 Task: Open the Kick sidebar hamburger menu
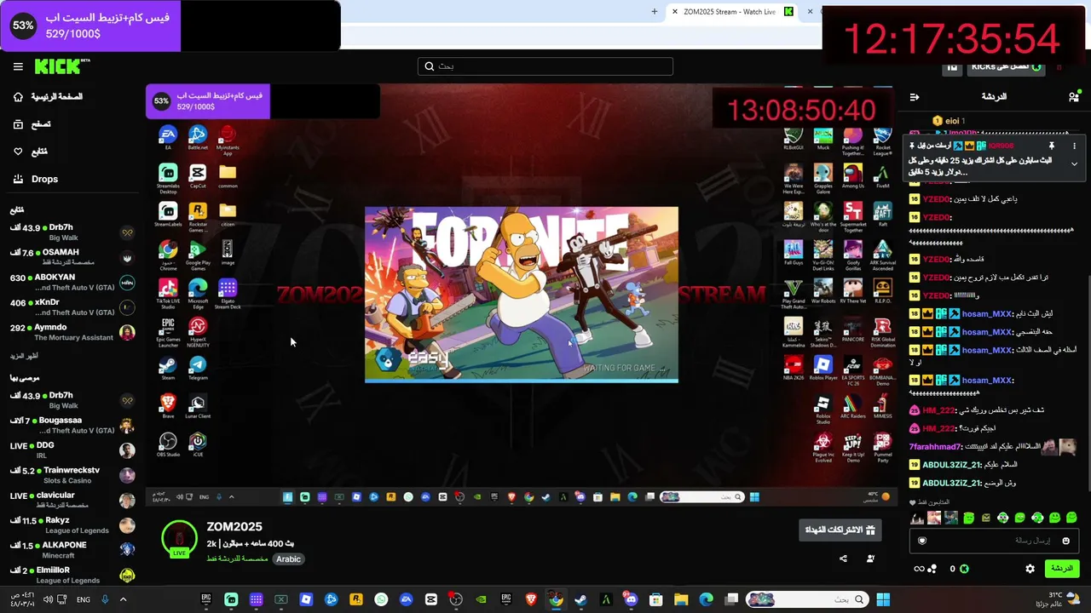coord(18,66)
